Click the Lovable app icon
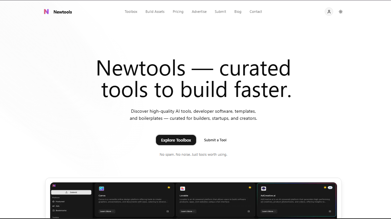Image resolution: width=391 pixels, height=219 pixels. 183,188
